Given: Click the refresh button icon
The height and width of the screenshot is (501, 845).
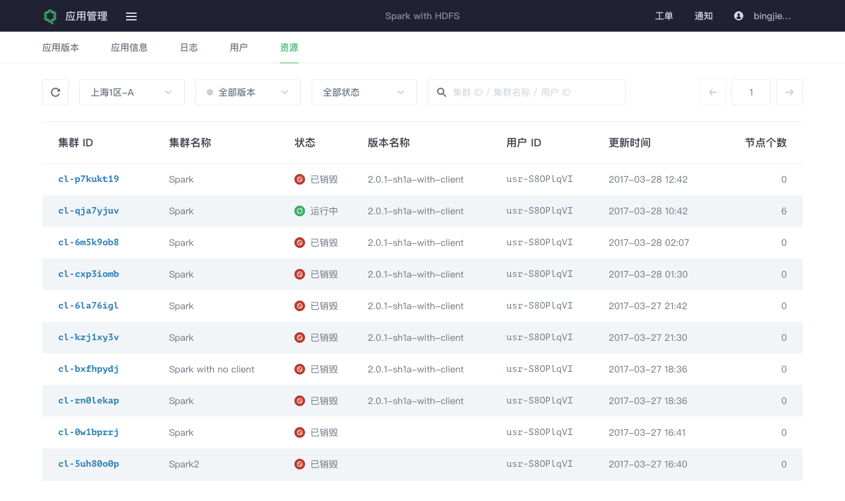Looking at the screenshot, I should (55, 92).
